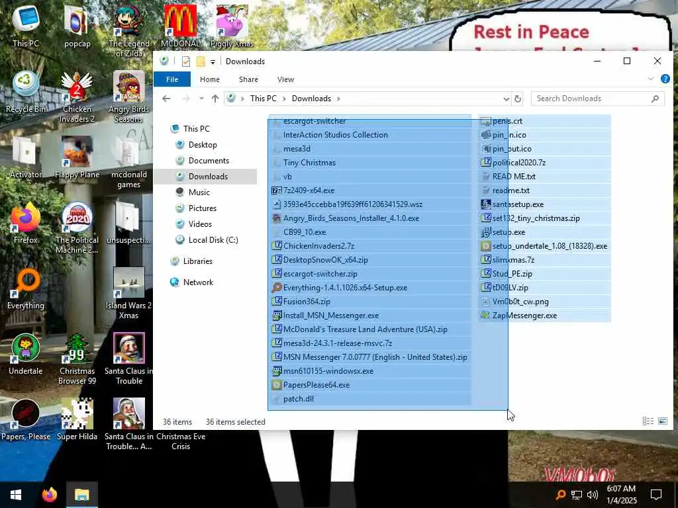This screenshot has height=508, width=678.
Task: Refresh the Downloads folder
Action: pos(518,99)
